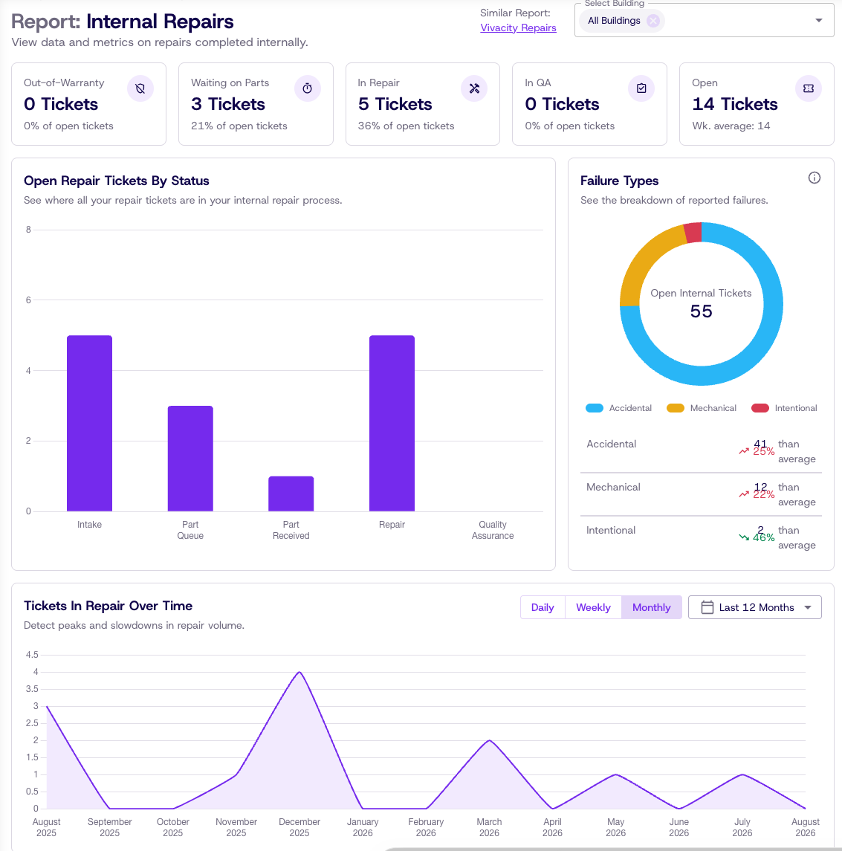
Task: Open the Failure Types info icon
Action: (815, 178)
